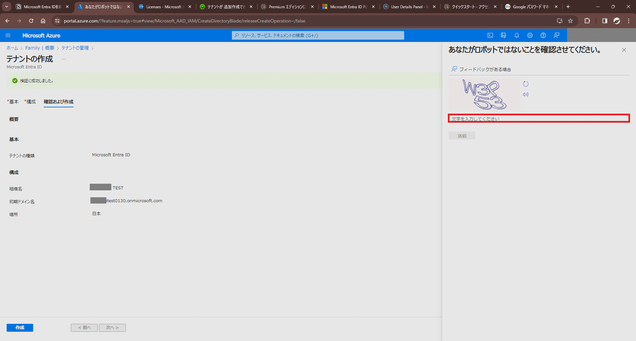636x341 pixels.
Task: Click the TEST organization name value
Action: 118,187
